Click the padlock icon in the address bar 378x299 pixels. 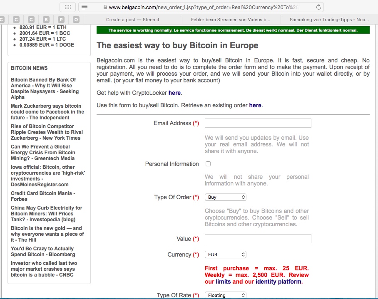click(105, 7)
